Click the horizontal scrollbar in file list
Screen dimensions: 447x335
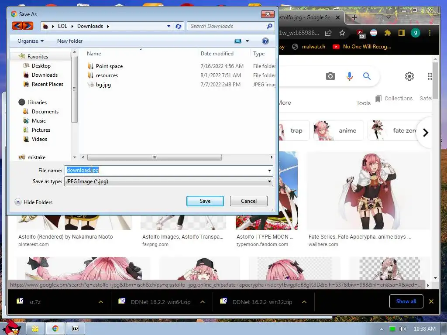(154, 157)
